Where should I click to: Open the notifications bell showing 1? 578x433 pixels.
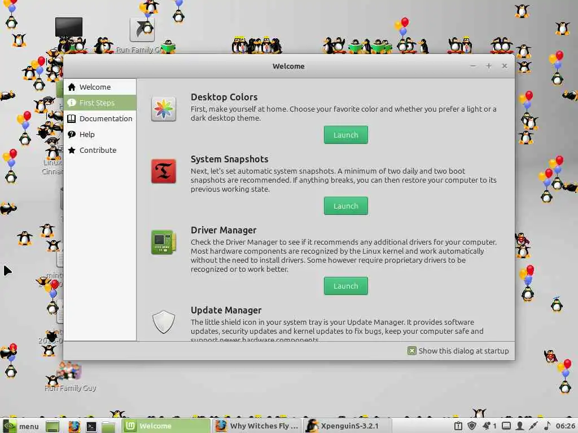click(489, 426)
